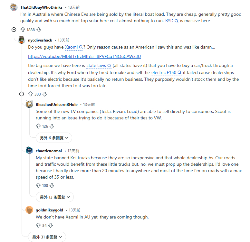Downvote nycdiveshack's comment with 333 votes
The height and width of the screenshot is (242, 250).
click(x=45, y=94)
